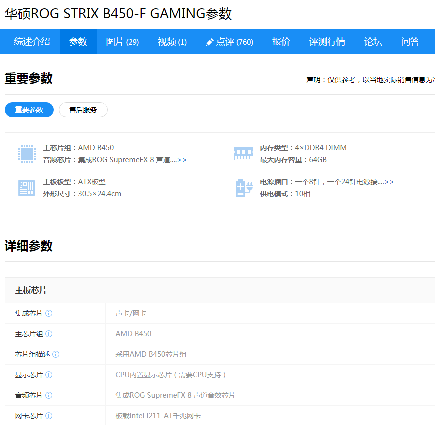Click the 重要参数 section heading
The width and height of the screenshot is (435, 425).
pyautogui.click(x=29, y=78)
